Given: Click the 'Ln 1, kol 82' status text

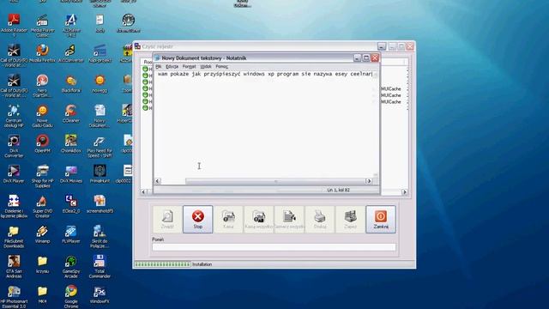Looking at the screenshot, I should tap(338, 190).
